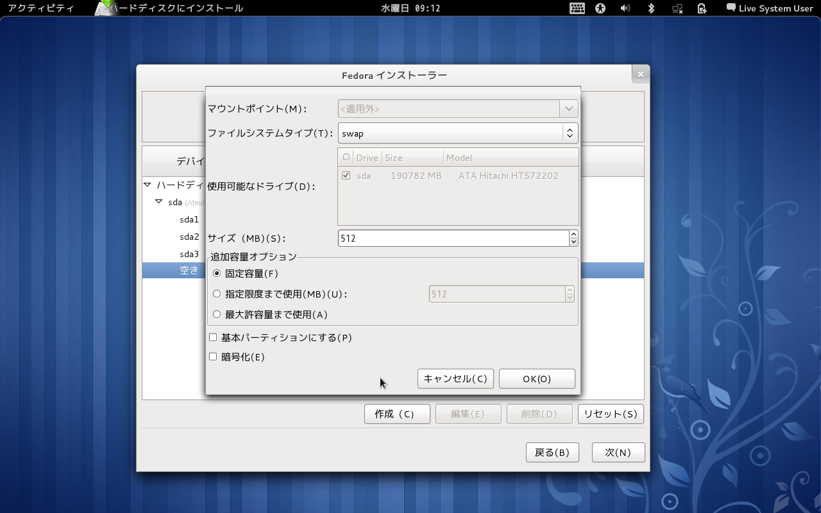Image resolution: width=821 pixels, height=513 pixels.
Task: Click the リセット(S) button
Action: (x=611, y=414)
